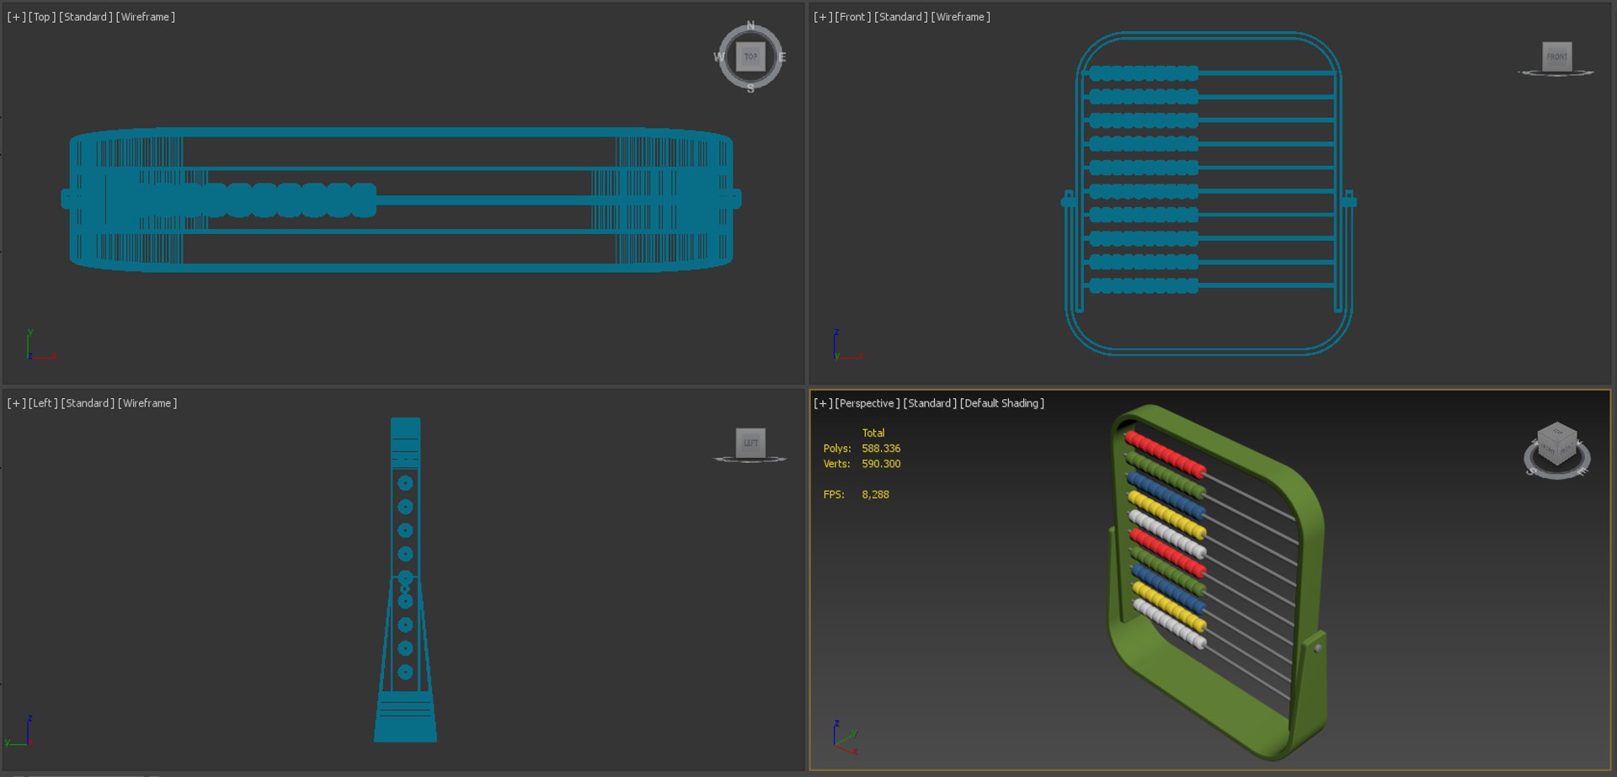
Task: Click the Total statistics heading
Action: click(x=873, y=434)
